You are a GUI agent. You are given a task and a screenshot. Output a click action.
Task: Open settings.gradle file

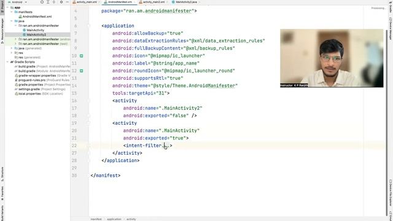40,89
